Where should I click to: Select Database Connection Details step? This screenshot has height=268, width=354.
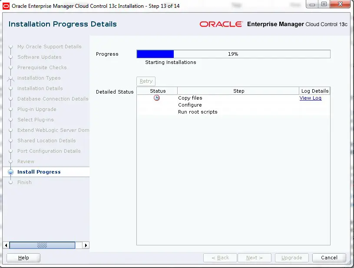pos(53,99)
